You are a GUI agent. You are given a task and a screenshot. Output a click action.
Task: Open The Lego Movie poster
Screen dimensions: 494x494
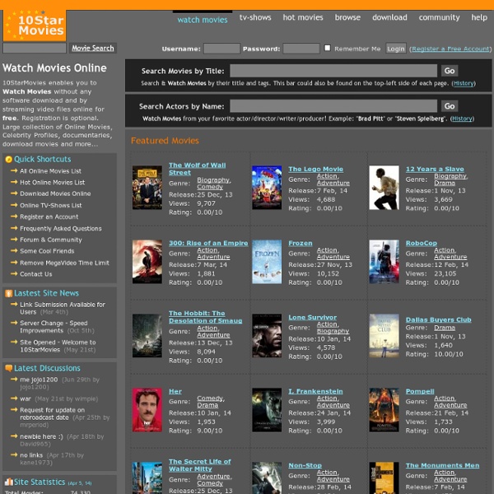(267, 188)
